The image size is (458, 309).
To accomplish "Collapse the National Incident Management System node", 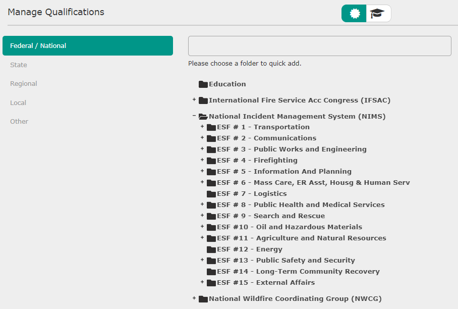I will [x=194, y=116].
